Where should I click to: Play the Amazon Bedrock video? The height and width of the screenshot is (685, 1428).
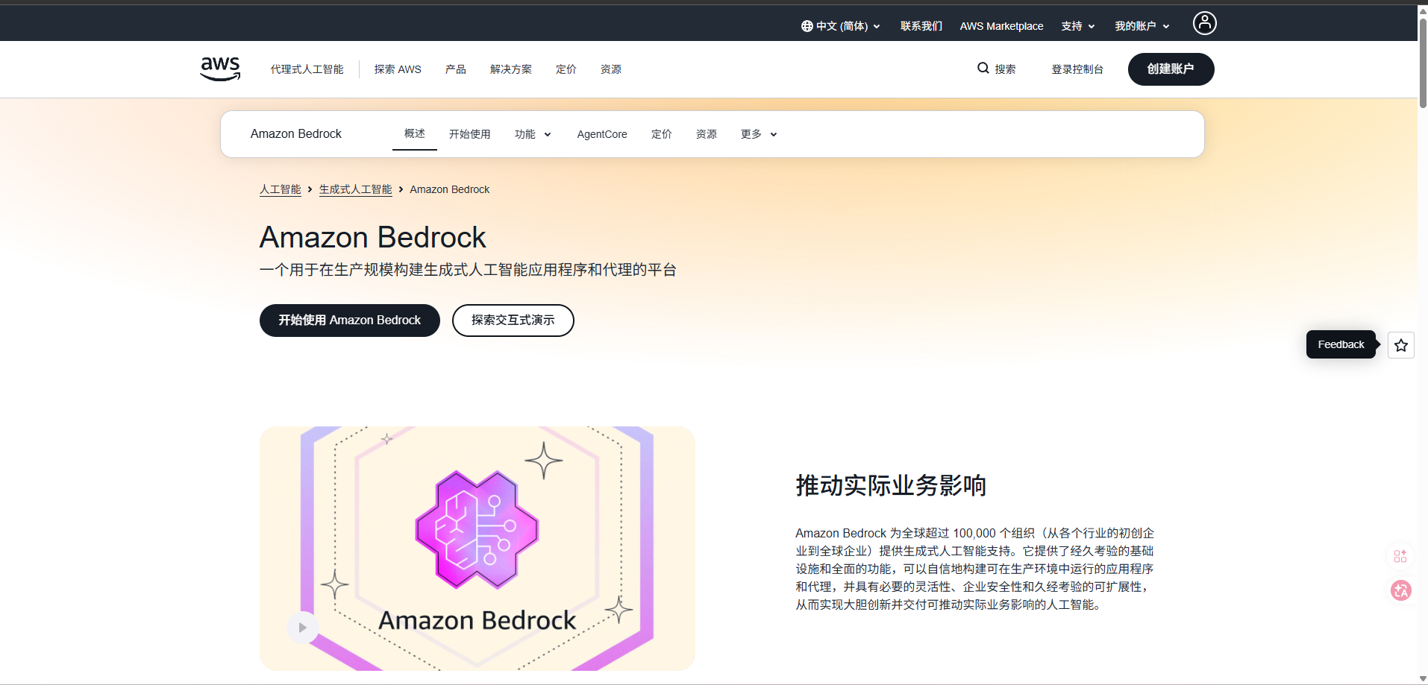pos(302,628)
